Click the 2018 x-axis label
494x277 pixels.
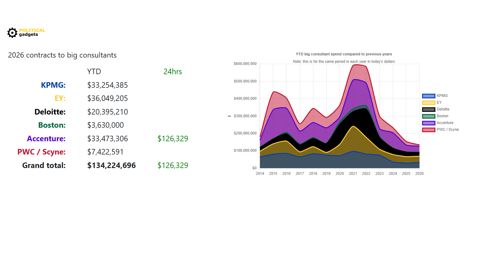pyautogui.click(x=313, y=174)
